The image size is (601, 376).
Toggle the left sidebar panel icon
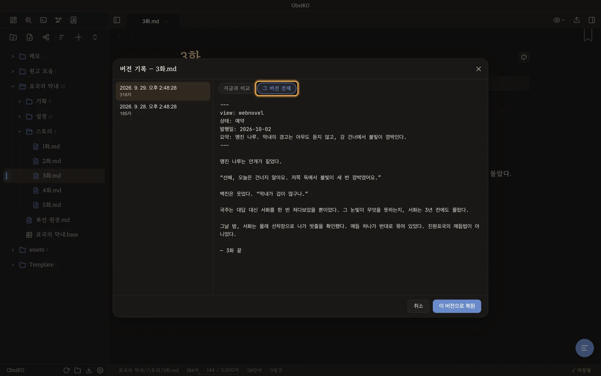(117, 20)
